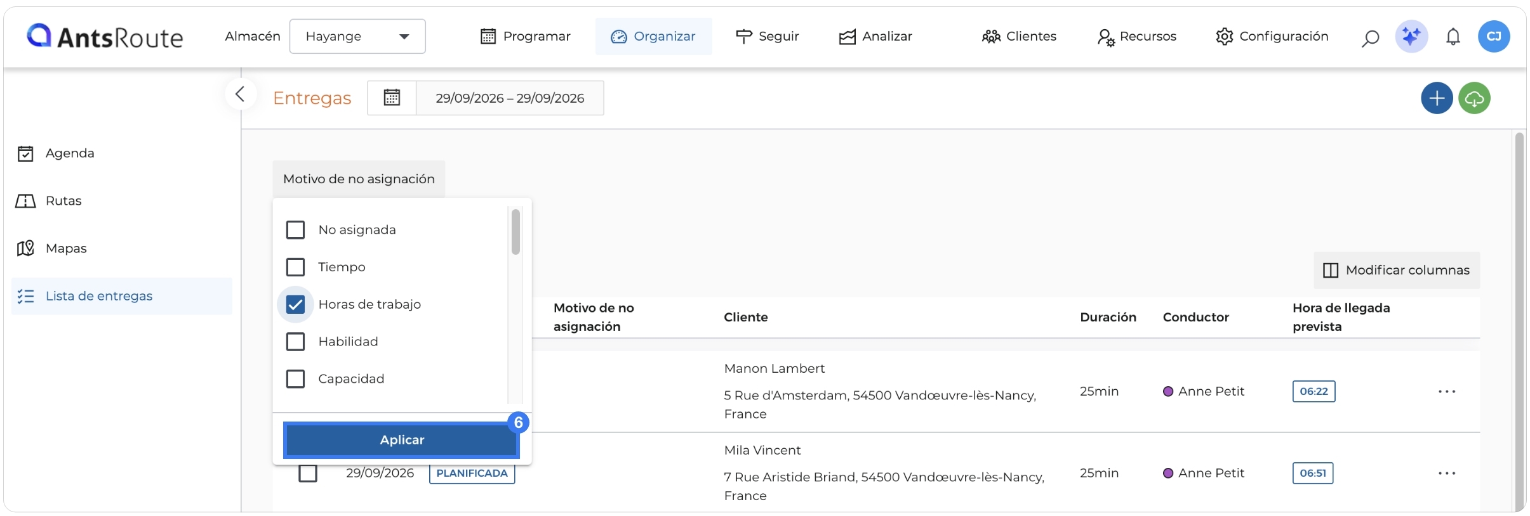The image size is (1530, 516).
Task: Open the Clientes menu
Action: point(1019,36)
